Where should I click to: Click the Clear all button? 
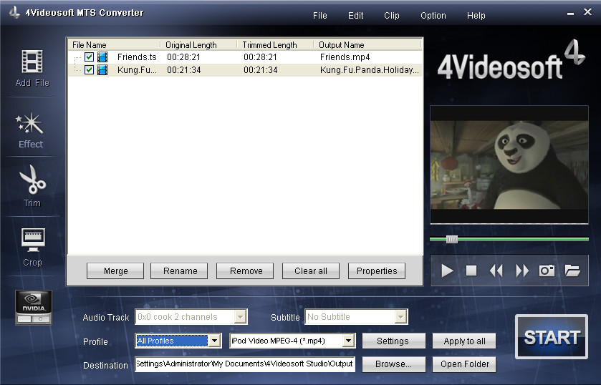pos(311,271)
